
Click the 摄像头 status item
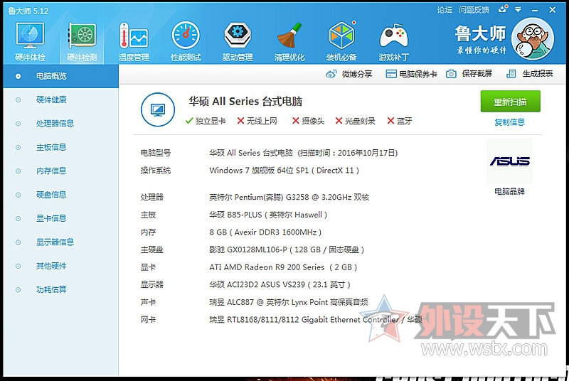[x=308, y=121]
